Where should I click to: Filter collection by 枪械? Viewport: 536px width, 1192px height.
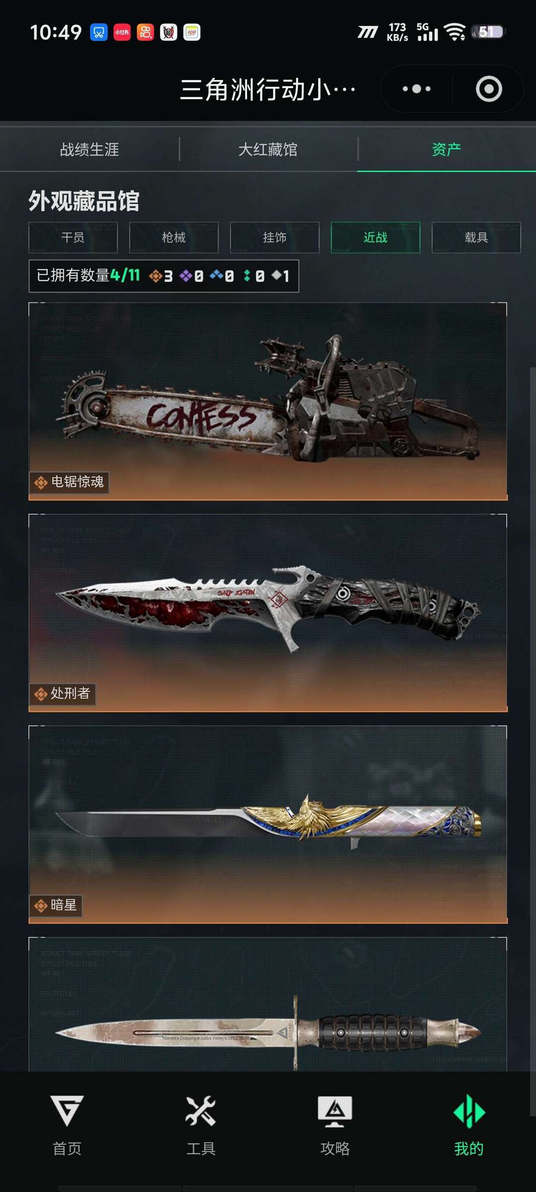click(174, 237)
